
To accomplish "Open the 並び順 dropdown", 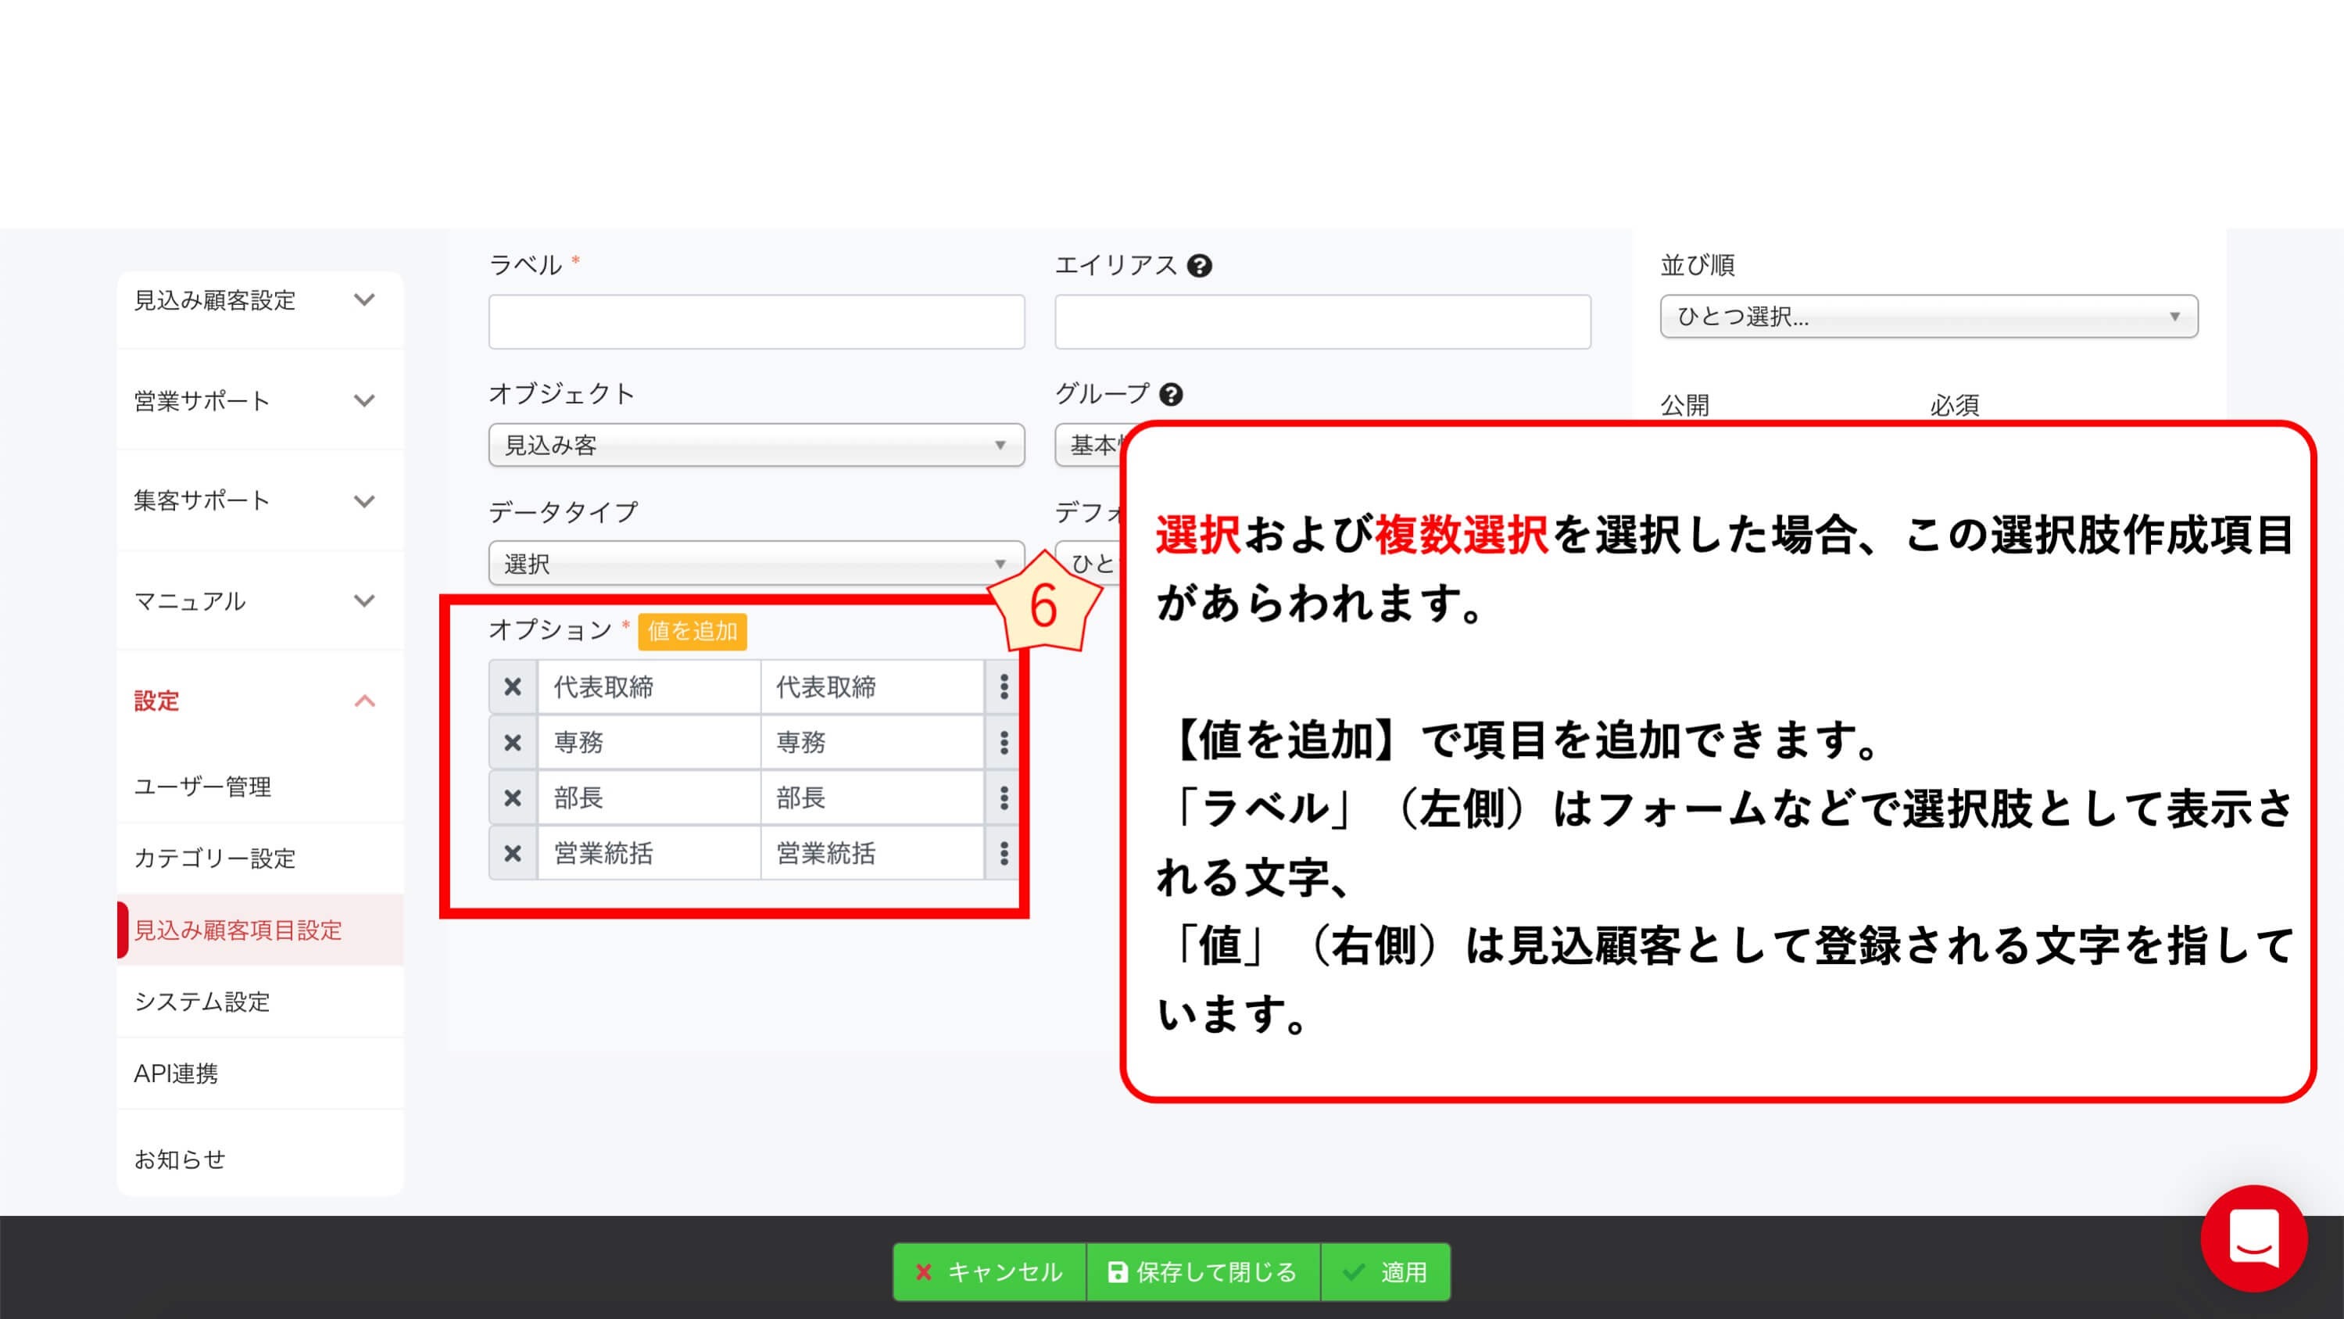I will click(1928, 317).
